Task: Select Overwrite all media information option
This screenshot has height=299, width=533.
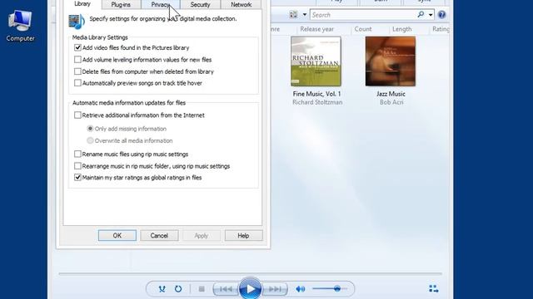Action: click(x=90, y=140)
